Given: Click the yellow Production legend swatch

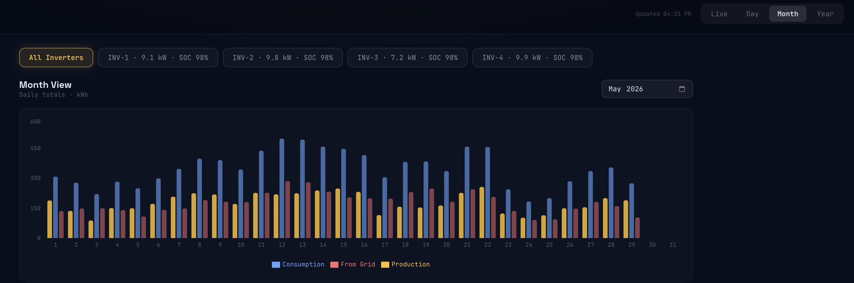Looking at the screenshot, I should (385, 264).
